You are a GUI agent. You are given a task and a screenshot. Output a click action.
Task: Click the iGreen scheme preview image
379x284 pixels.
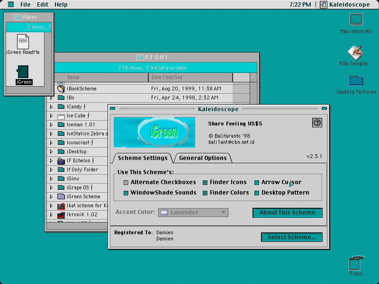154,132
